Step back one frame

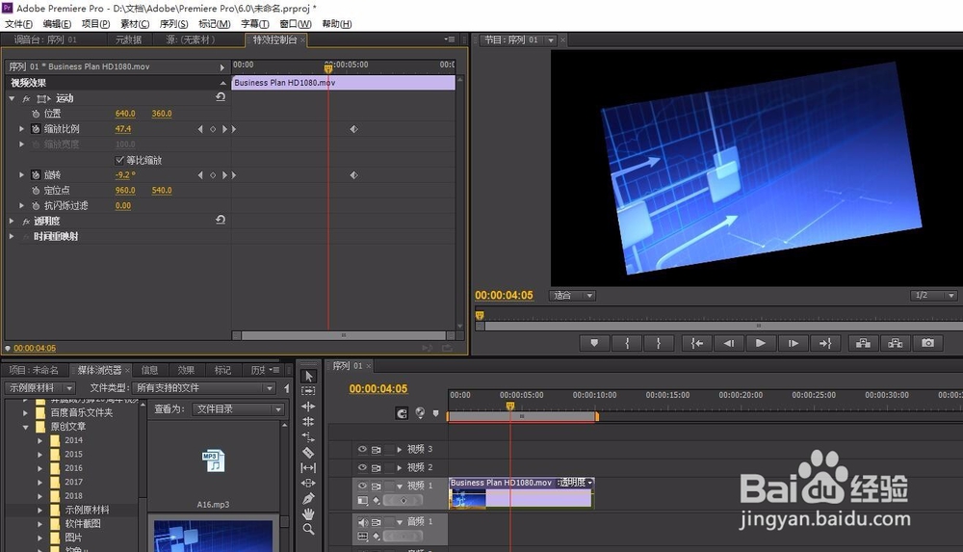[728, 343]
